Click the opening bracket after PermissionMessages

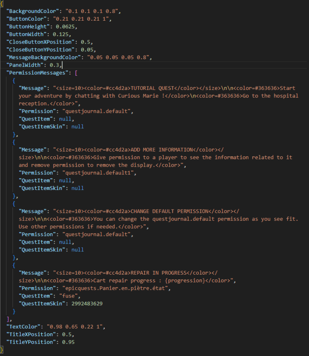[x=76, y=73]
